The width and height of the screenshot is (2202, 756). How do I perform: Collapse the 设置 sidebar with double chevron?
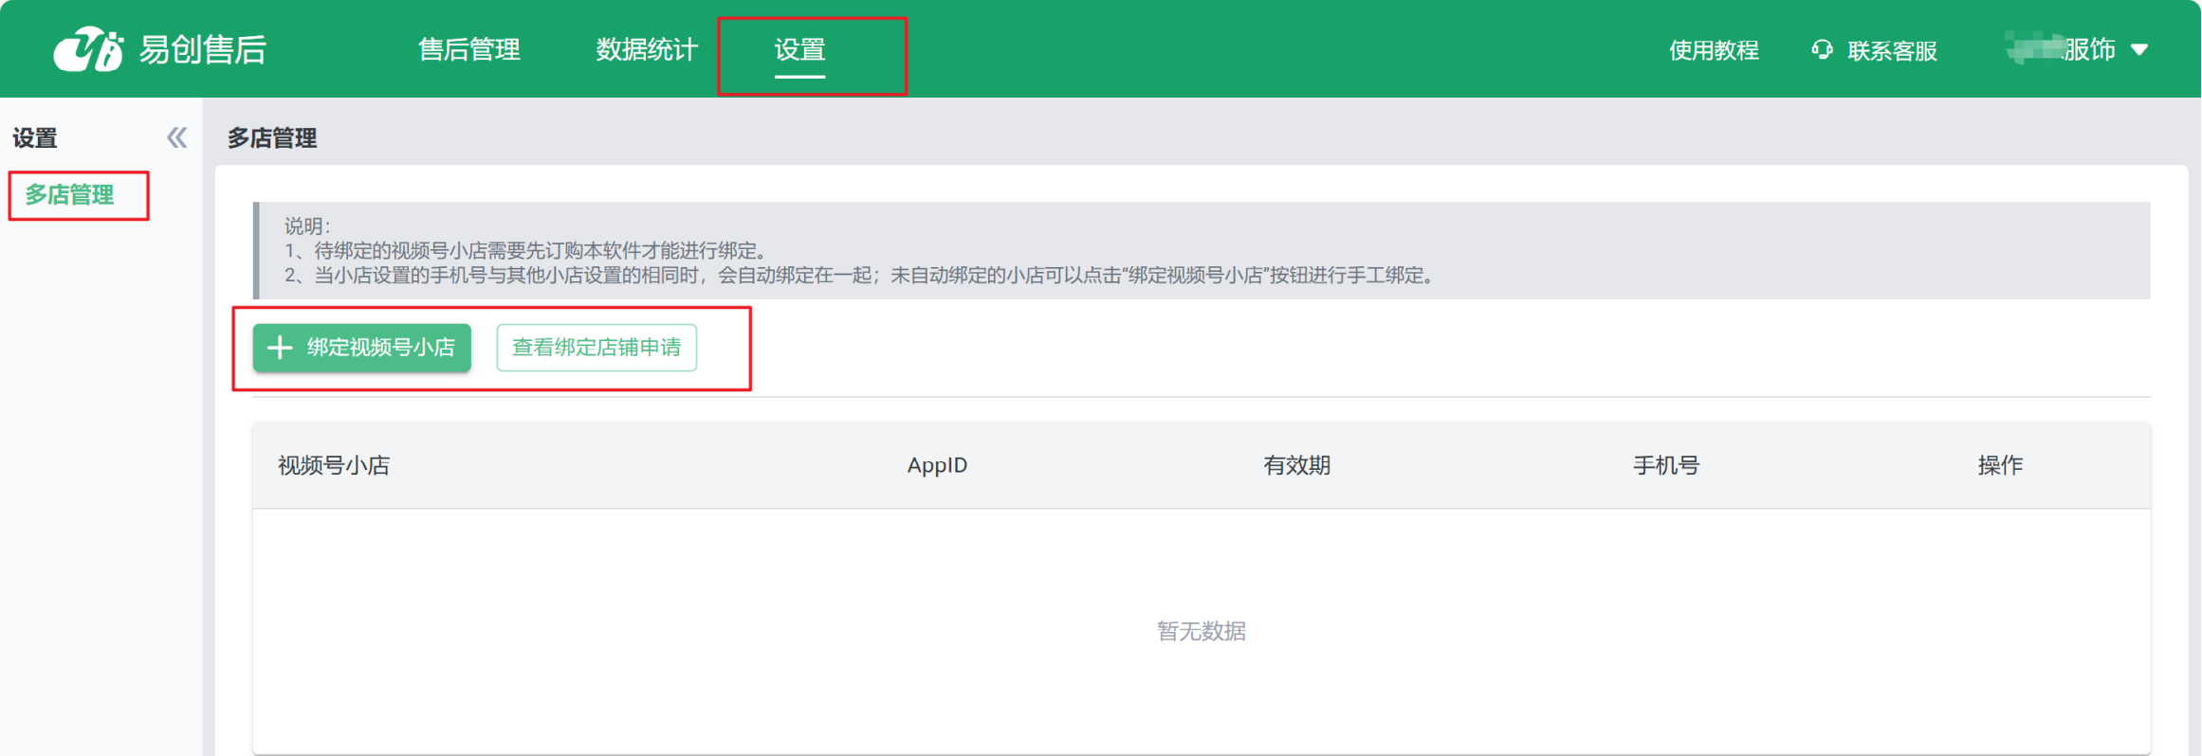176,138
